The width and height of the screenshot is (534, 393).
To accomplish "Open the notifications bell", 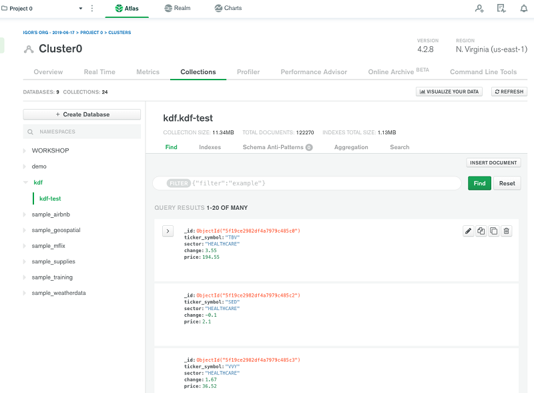I will (x=524, y=9).
